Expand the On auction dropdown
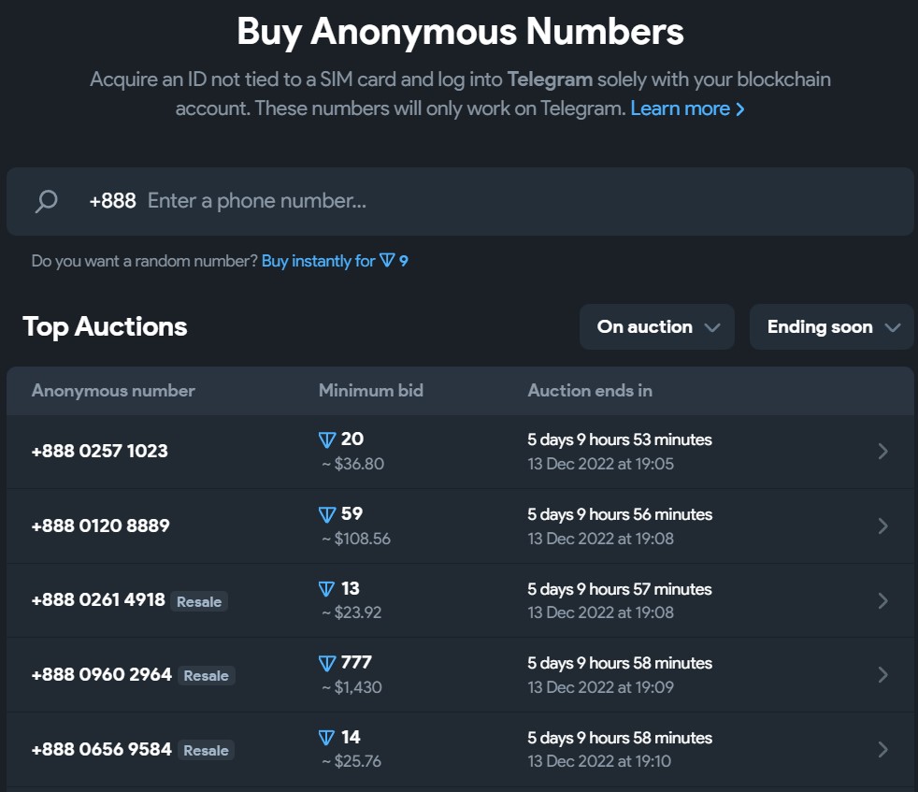 [x=656, y=326]
